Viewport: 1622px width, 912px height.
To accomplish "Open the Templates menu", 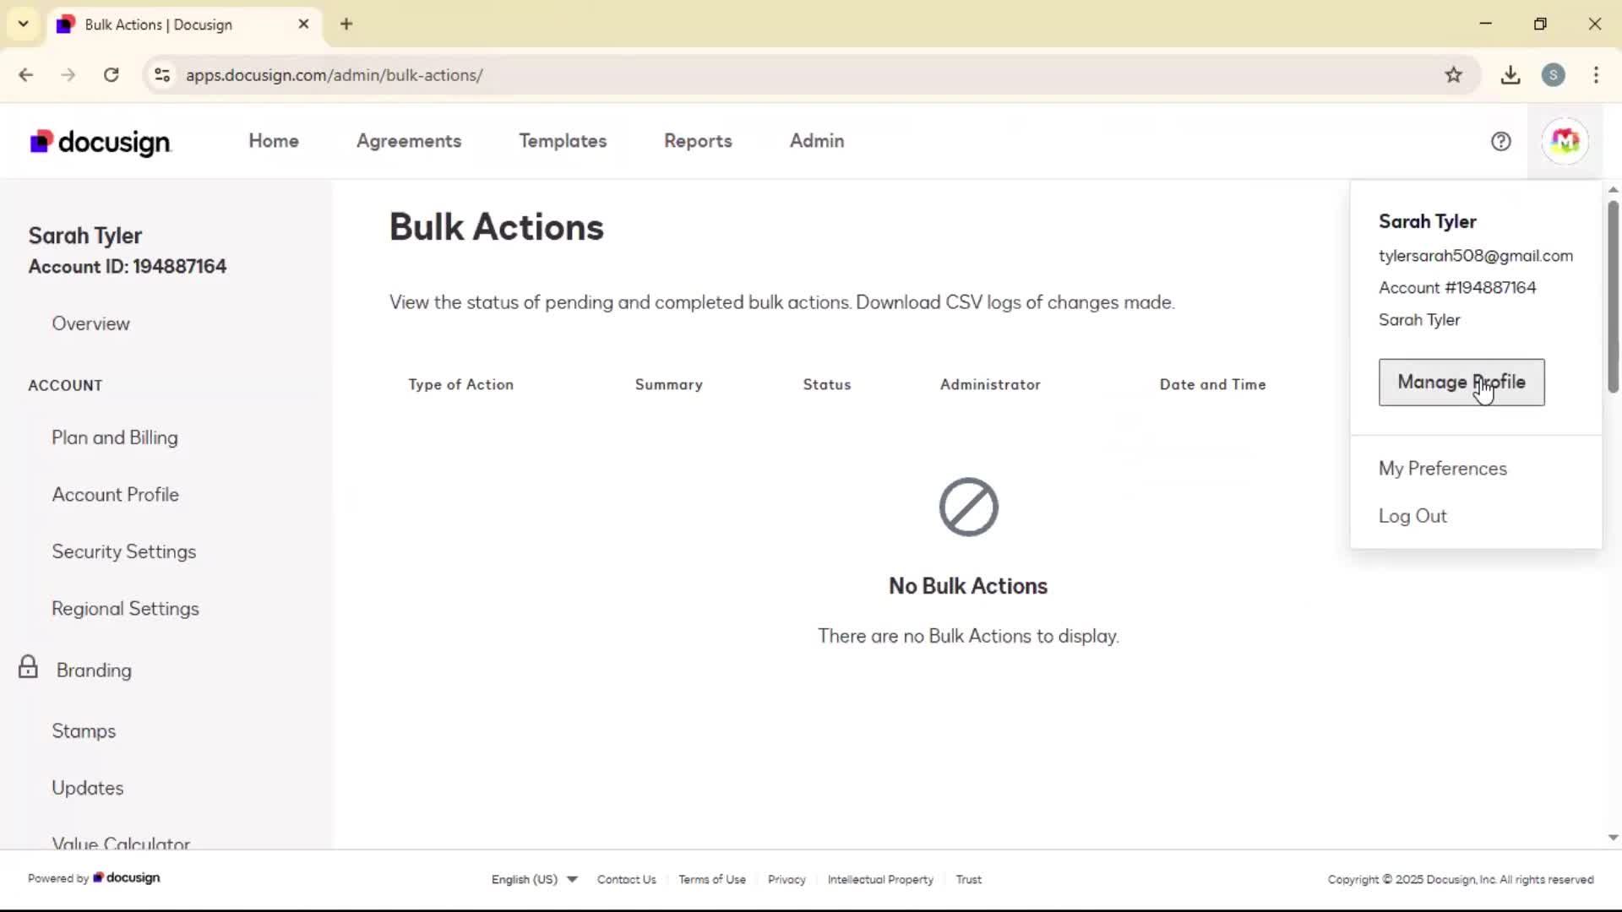I will click(x=563, y=141).
